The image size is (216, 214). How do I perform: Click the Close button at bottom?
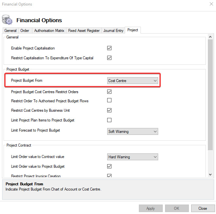click(203, 208)
